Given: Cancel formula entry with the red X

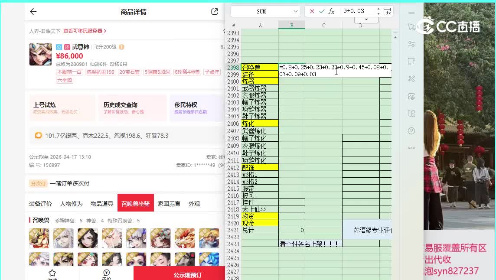Looking at the screenshot, I should click(312, 11).
